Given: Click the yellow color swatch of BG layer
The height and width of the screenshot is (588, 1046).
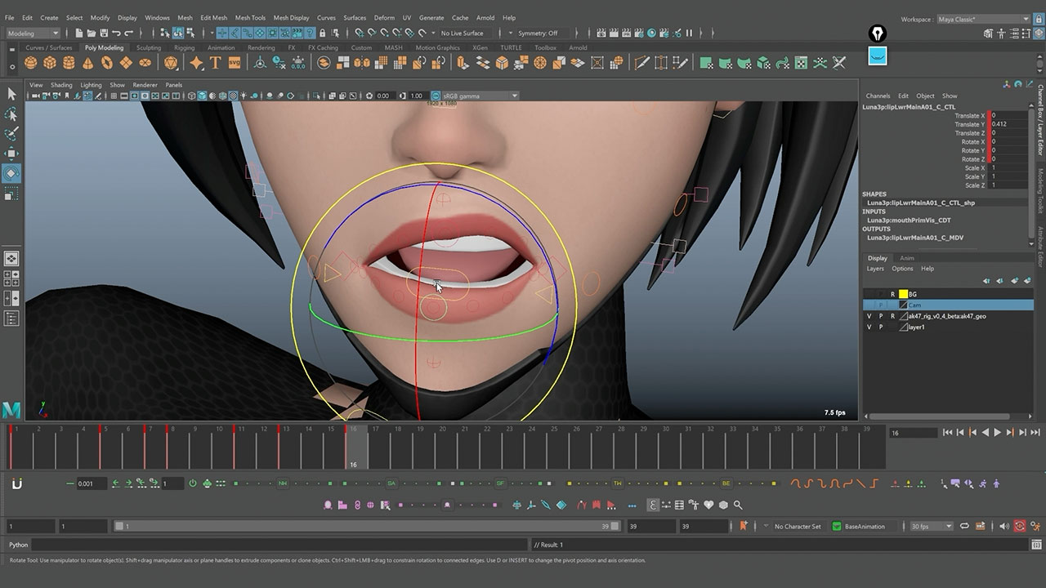Looking at the screenshot, I should pos(903,294).
